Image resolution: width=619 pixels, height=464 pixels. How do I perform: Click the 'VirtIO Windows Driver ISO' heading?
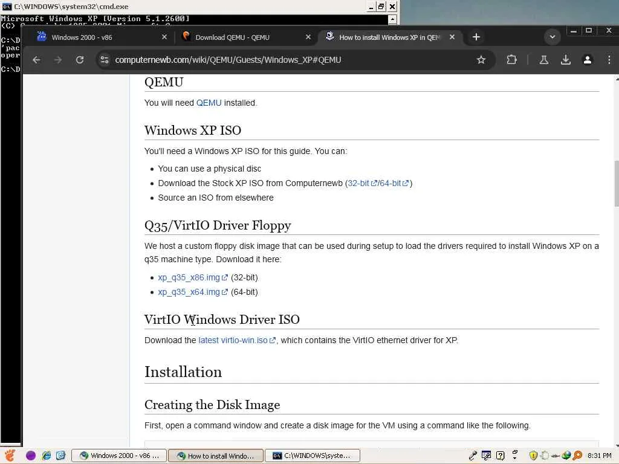click(222, 320)
